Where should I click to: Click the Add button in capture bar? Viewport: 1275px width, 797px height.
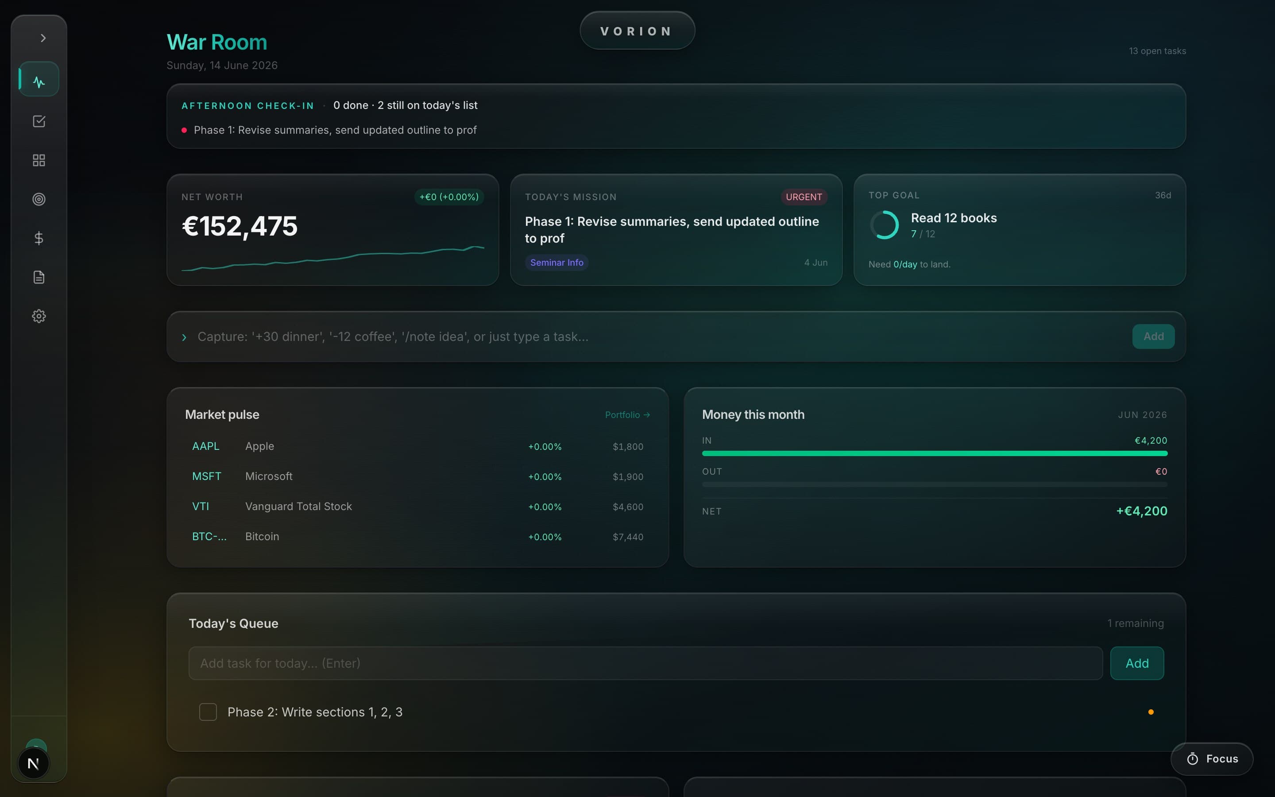[x=1153, y=337]
